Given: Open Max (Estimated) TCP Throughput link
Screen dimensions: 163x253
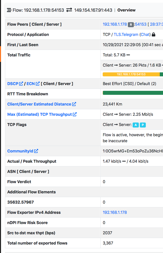Looking at the screenshot, I should pyautogui.click(x=39, y=114).
